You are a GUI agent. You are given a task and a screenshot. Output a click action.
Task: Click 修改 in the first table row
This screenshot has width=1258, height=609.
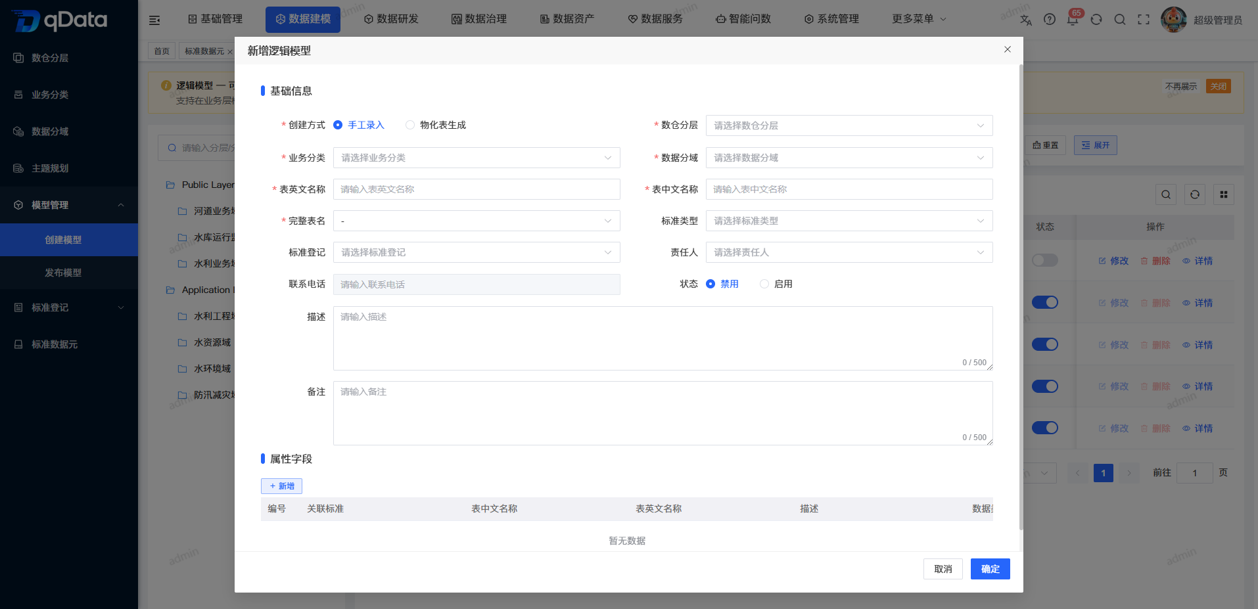pyautogui.click(x=1113, y=261)
